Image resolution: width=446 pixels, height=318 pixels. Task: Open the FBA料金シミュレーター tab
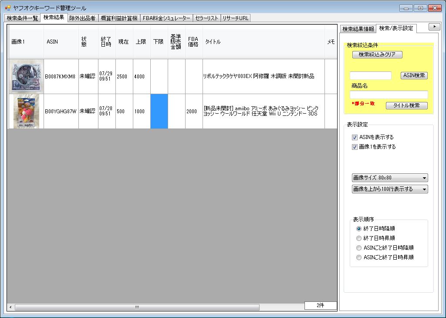pos(166,18)
